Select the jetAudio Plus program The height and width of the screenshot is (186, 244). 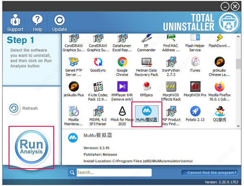(74, 89)
